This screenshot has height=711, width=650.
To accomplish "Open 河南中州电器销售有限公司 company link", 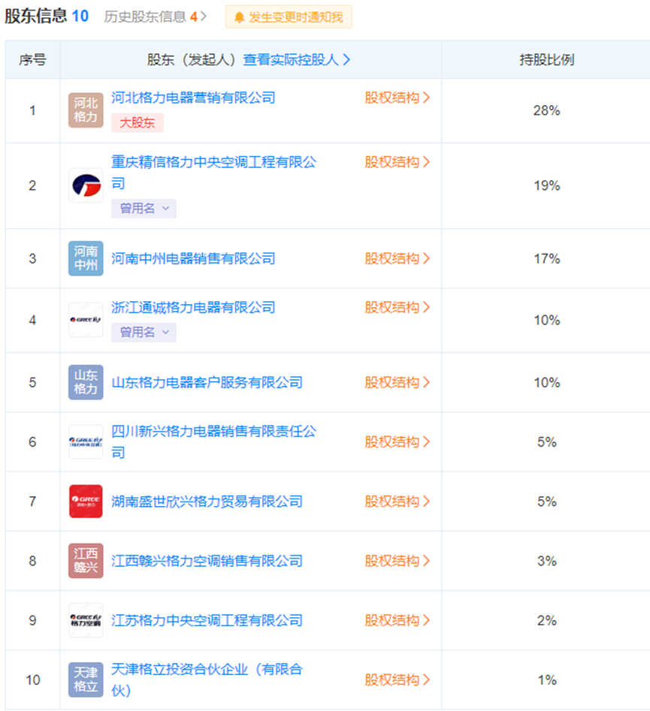I will pyautogui.click(x=193, y=258).
